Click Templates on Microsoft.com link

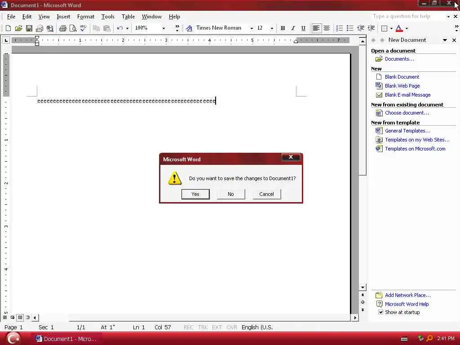415,149
